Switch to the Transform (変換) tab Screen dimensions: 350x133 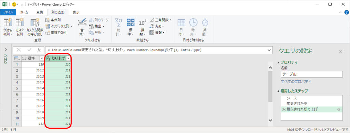40,12
